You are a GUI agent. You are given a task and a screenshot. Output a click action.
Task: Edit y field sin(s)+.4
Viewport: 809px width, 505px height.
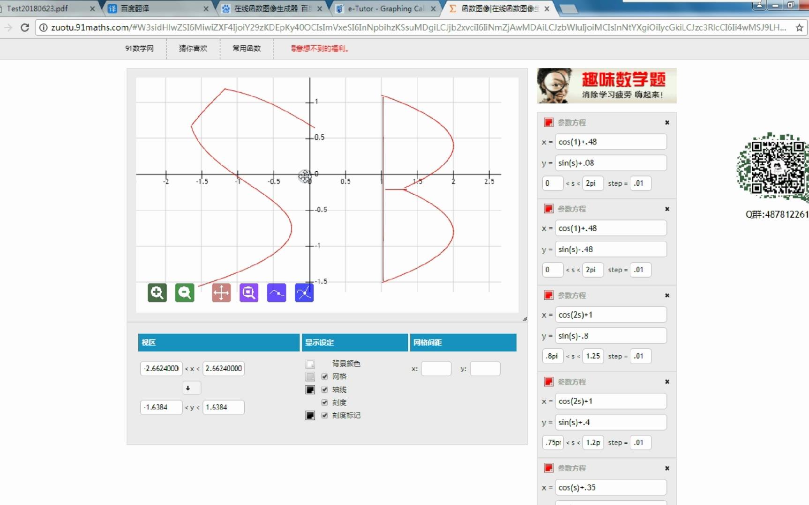click(611, 422)
